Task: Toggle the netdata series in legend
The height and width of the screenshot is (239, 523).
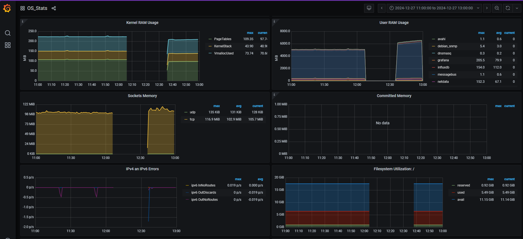Action: coord(443,82)
